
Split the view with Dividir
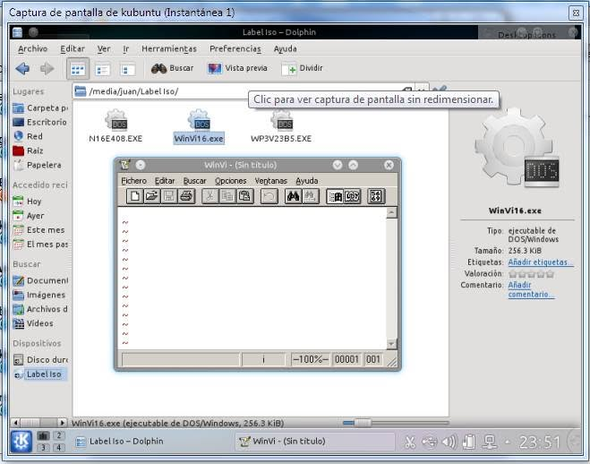(x=302, y=69)
